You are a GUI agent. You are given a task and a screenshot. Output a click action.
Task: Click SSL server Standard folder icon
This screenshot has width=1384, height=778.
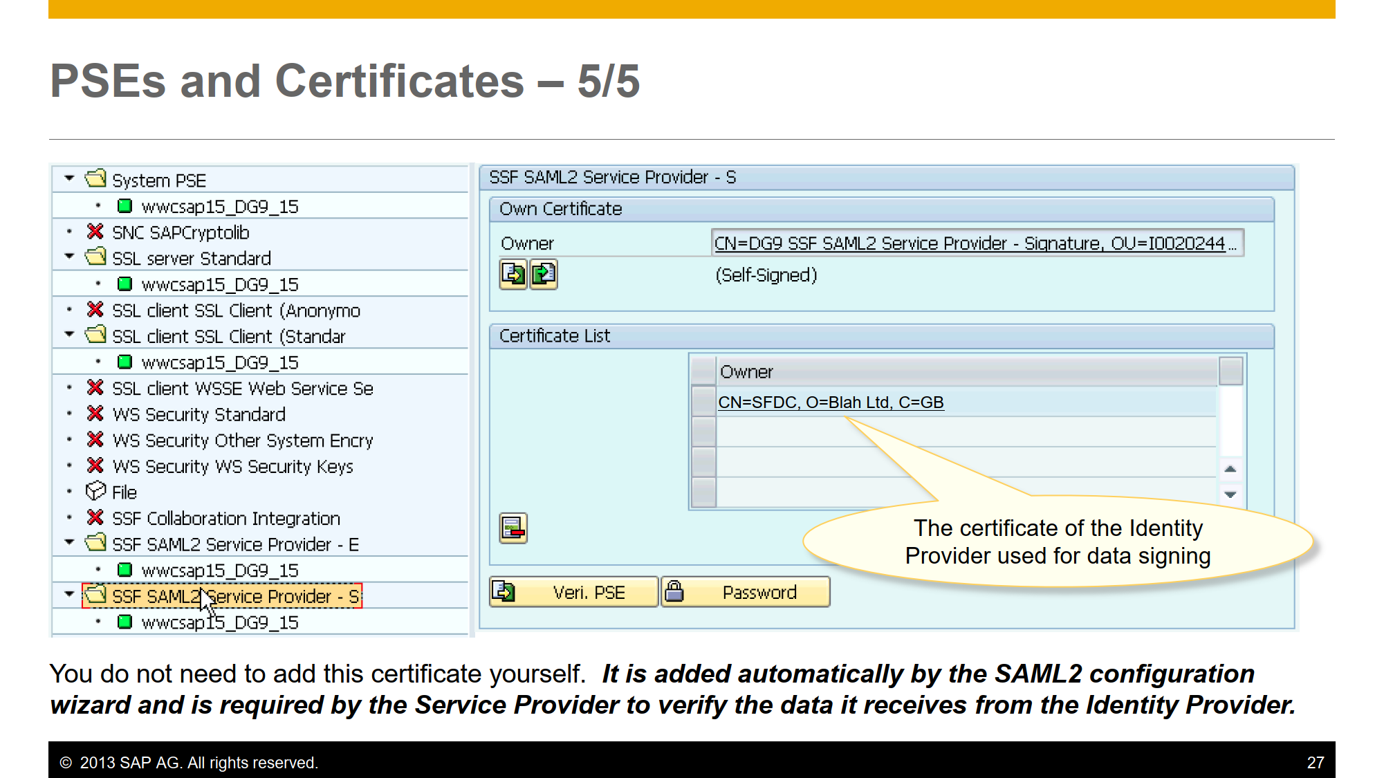95,257
